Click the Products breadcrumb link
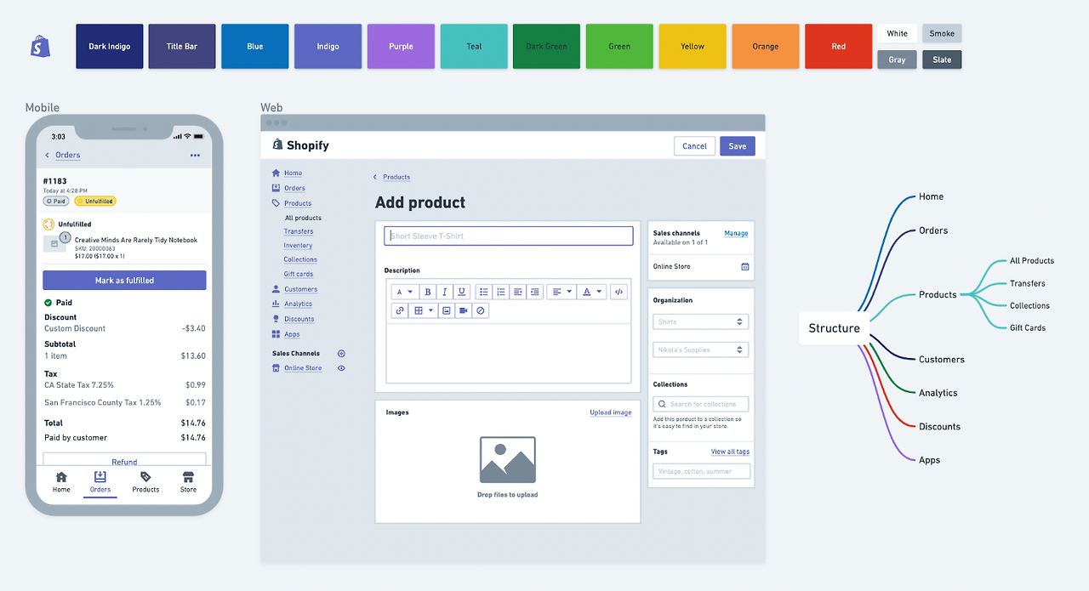The height and width of the screenshot is (591, 1089). point(396,177)
